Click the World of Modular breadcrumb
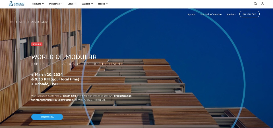Viewport: 273px width, 128px height. 39,22
